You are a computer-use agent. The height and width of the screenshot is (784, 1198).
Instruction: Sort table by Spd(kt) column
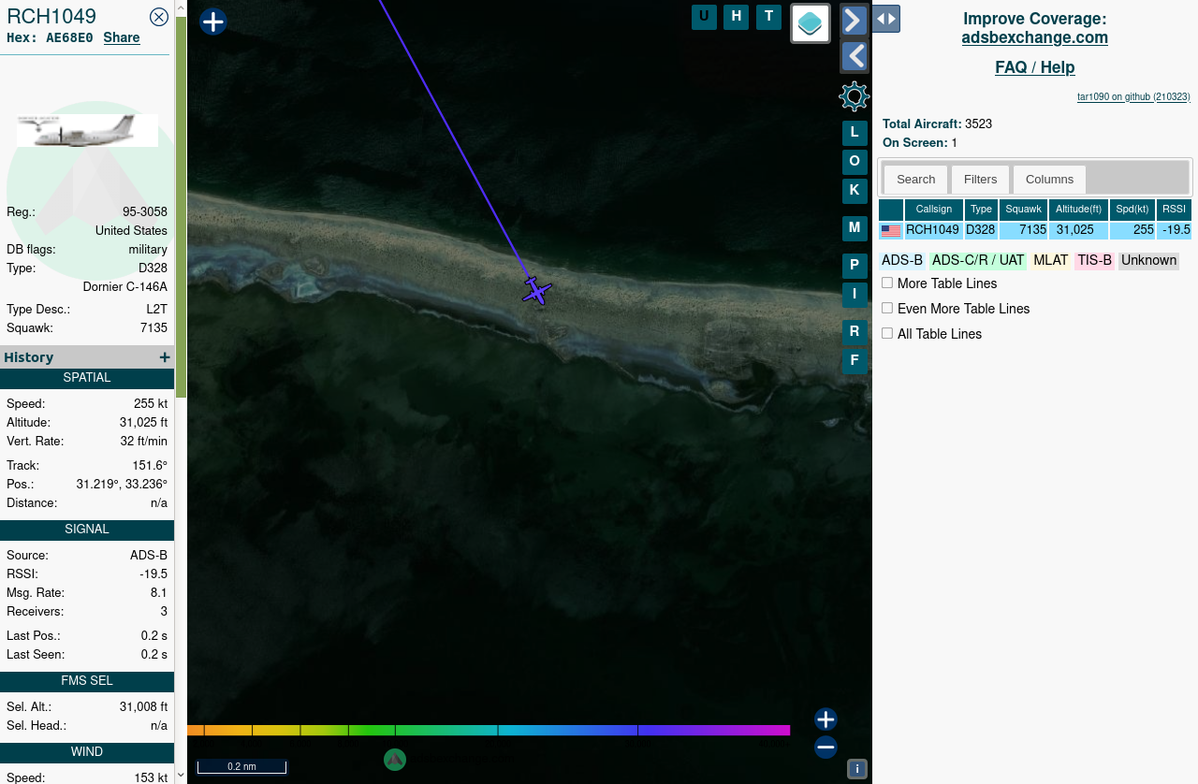(1132, 210)
